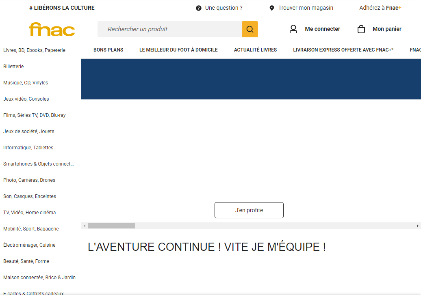Screen dimensions: 421x295
Task: Select Billetterie category
Action: [x=13, y=67]
